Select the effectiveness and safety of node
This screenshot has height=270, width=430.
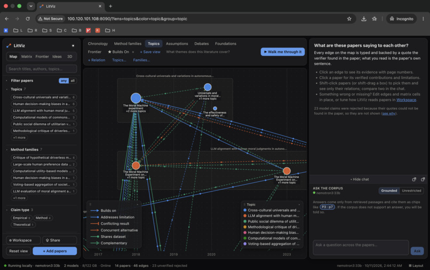click(x=215, y=108)
